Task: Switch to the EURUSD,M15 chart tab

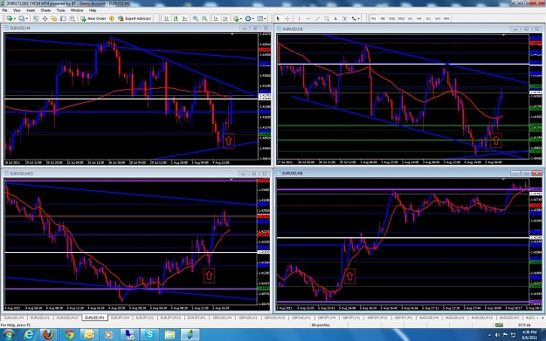Action: [67, 317]
